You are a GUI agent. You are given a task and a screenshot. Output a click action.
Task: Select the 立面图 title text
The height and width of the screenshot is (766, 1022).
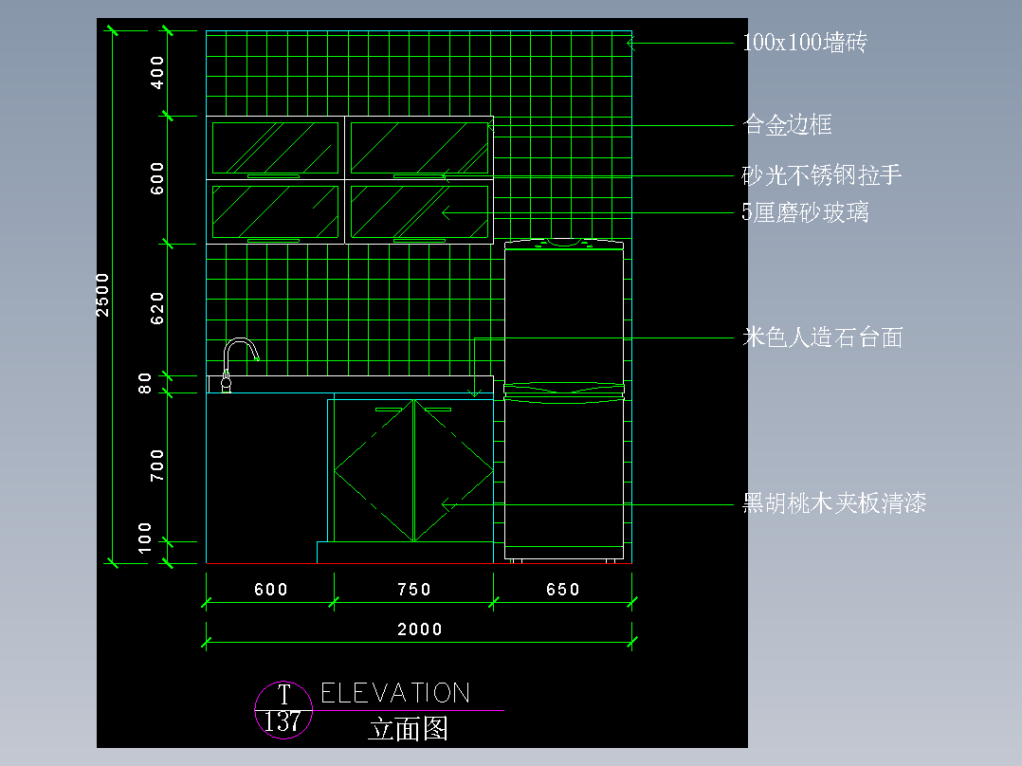pos(410,726)
